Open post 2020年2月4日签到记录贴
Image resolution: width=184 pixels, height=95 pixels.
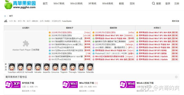click(x=62, y=53)
